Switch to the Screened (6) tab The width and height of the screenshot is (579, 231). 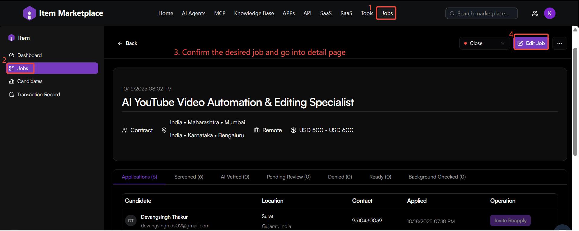point(189,177)
